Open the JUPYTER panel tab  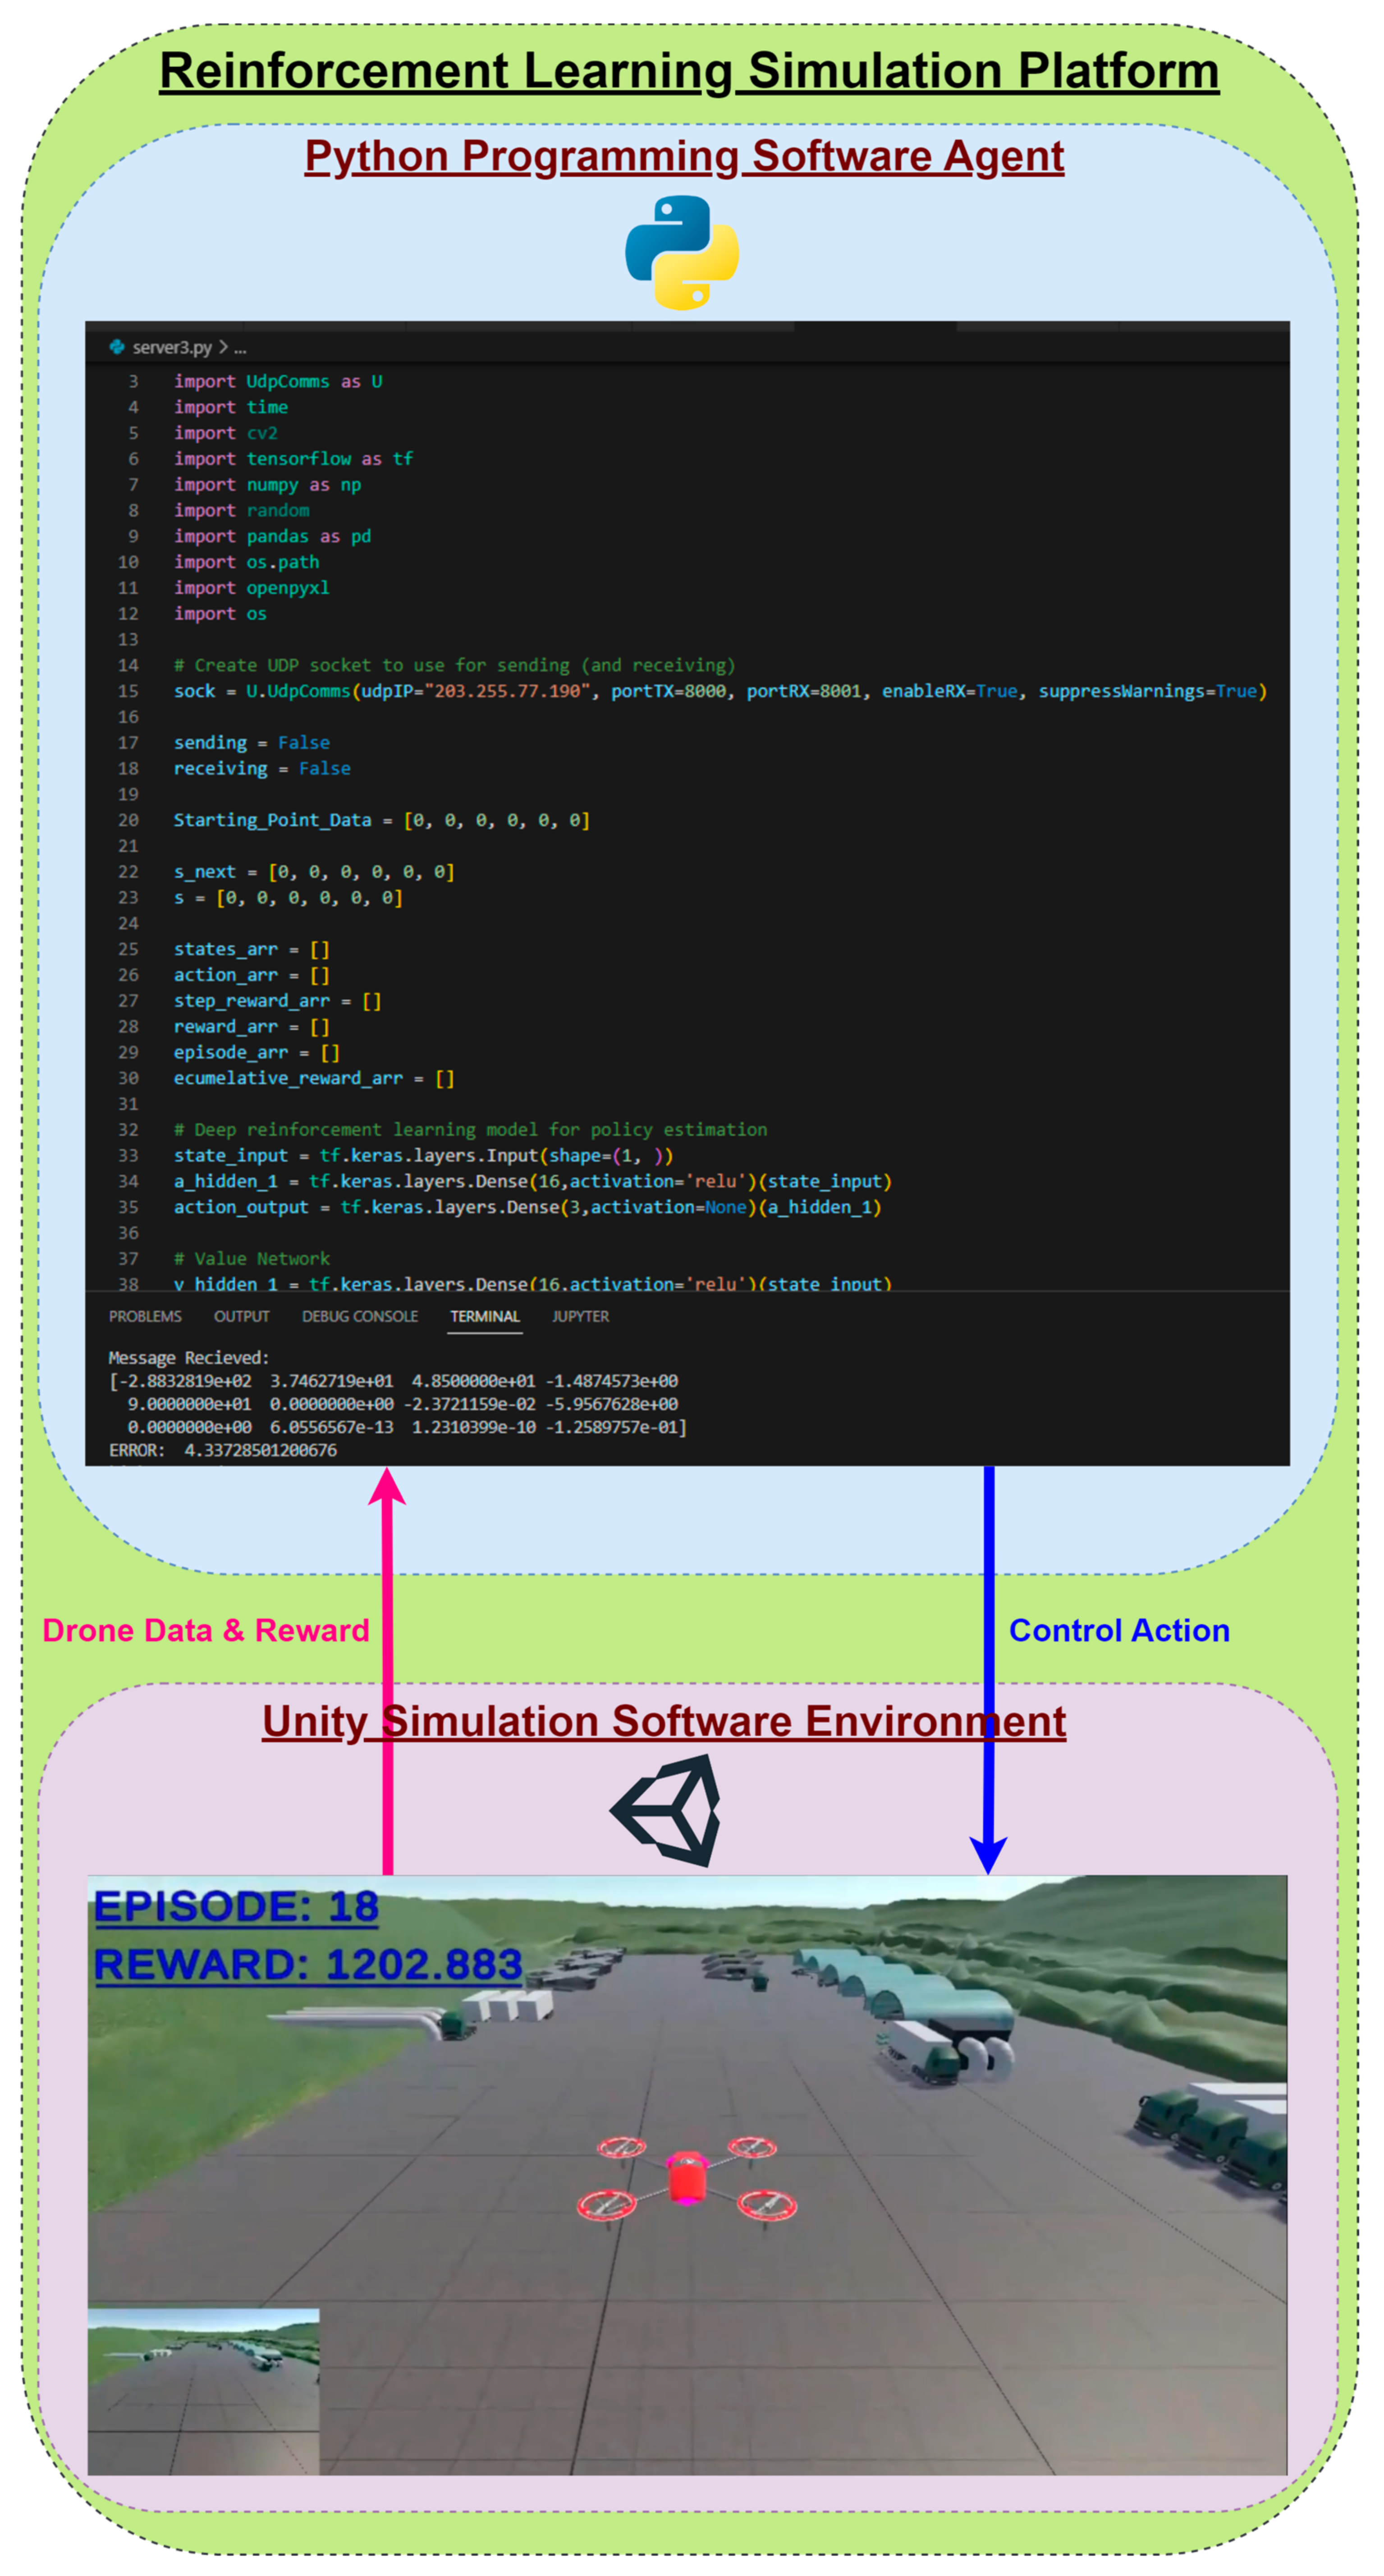pos(580,1316)
